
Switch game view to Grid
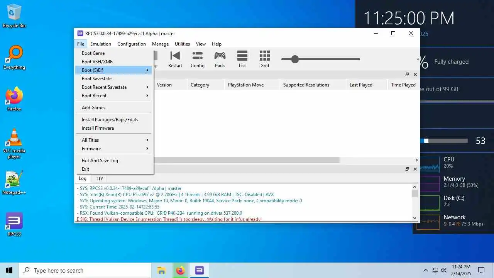[264, 59]
